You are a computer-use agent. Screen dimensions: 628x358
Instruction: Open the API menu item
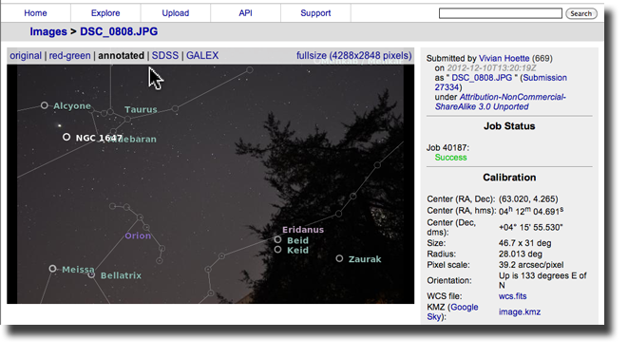pyautogui.click(x=245, y=13)
